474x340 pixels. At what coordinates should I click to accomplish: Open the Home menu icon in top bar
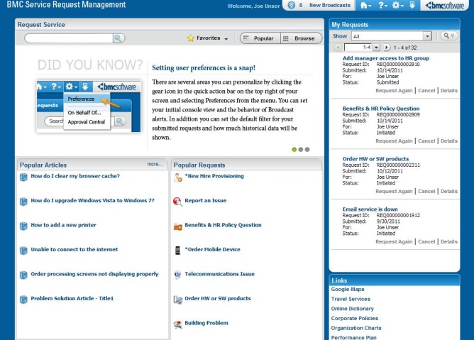click(366, 5)
